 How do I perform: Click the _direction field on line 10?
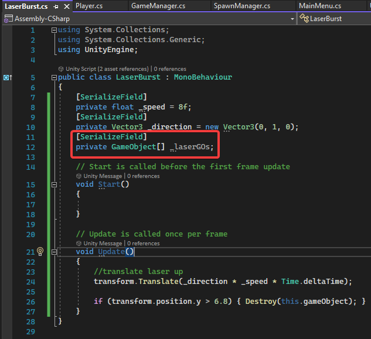pyautogui.click(x=169, y=127)
